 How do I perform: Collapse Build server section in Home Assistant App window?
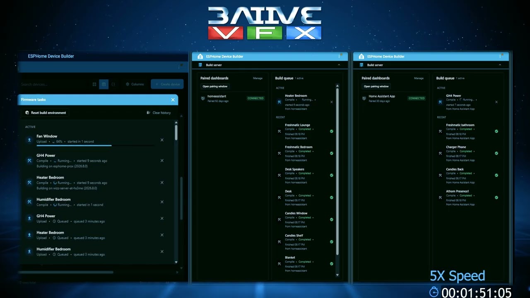(500, 65)
